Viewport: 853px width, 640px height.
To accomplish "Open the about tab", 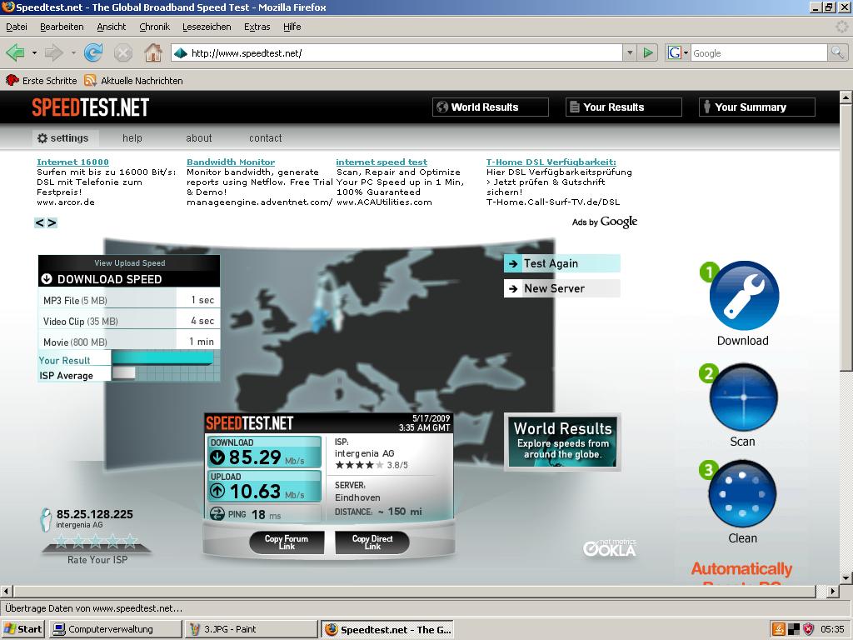I will pos(199,138).
